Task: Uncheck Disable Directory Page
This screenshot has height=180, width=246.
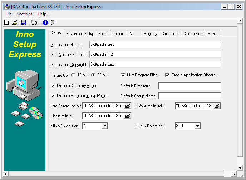Action: click(x=53, y=86)
